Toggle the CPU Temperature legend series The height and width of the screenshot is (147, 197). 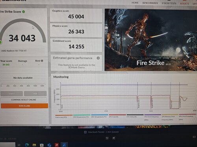click(82, 116)
